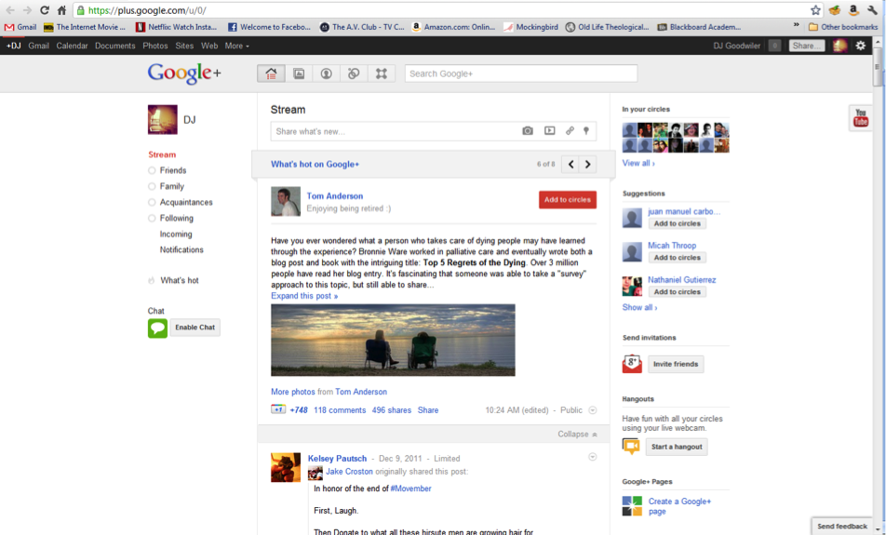The image size is (886, 535).
Task: Attach a photo with the camera icon
Action: coord(528,130)
